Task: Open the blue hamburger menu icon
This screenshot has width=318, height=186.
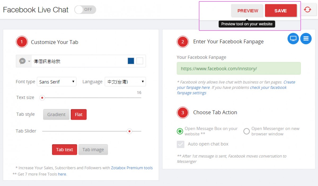Action: tap(306, 39)
